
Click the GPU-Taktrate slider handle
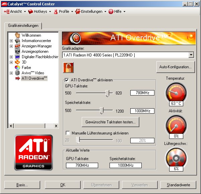click(x=108, y=93)
